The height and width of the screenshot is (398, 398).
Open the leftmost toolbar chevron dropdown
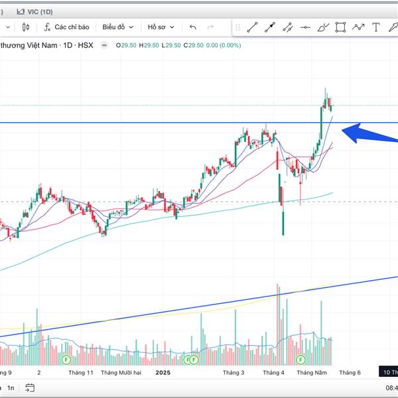pos(8,27)
